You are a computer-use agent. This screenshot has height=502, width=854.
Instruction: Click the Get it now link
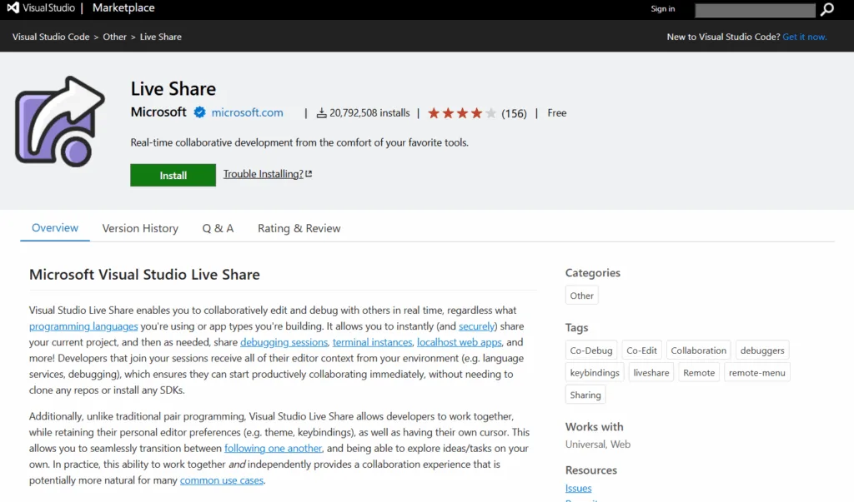(x=805, y=37)
